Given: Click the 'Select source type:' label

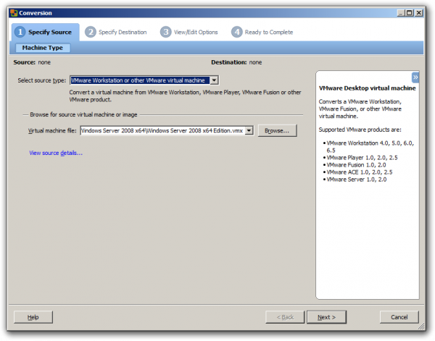Looking at the screenshot, I should 42,80.
